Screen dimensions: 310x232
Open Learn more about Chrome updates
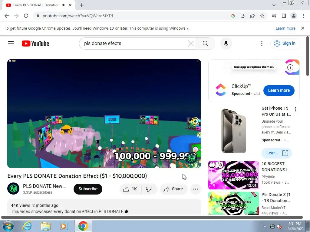(285, 28)
